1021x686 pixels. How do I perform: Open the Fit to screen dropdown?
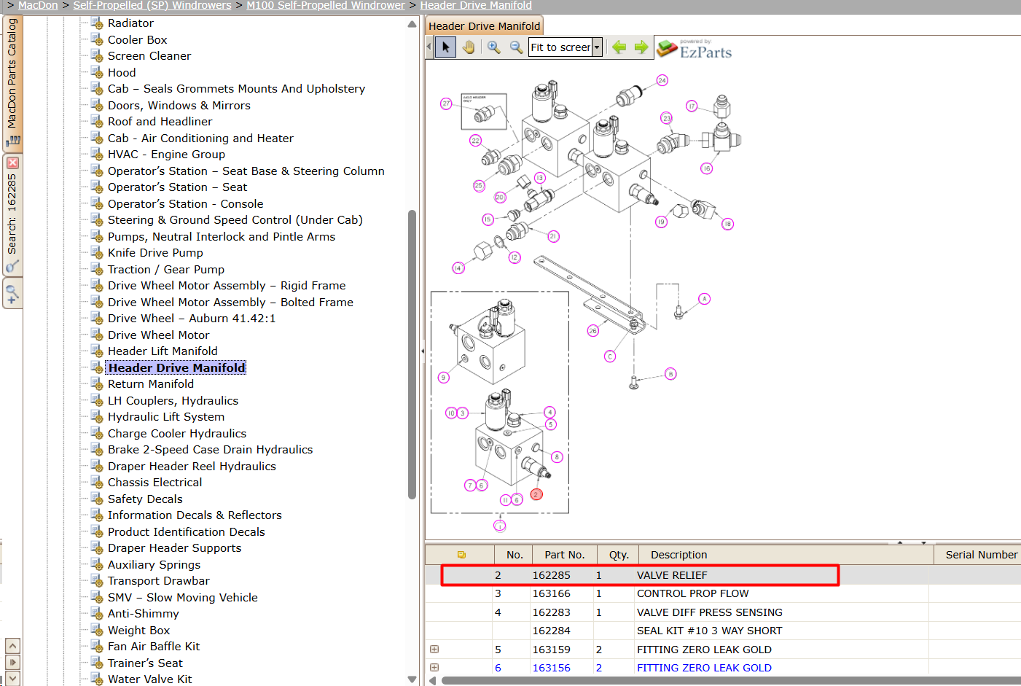pos(597,47)
